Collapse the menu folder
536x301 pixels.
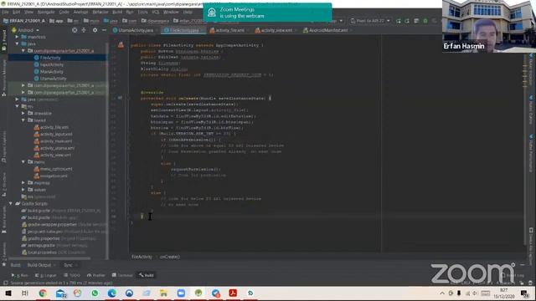pyautogui.click(x=23, y=161)
